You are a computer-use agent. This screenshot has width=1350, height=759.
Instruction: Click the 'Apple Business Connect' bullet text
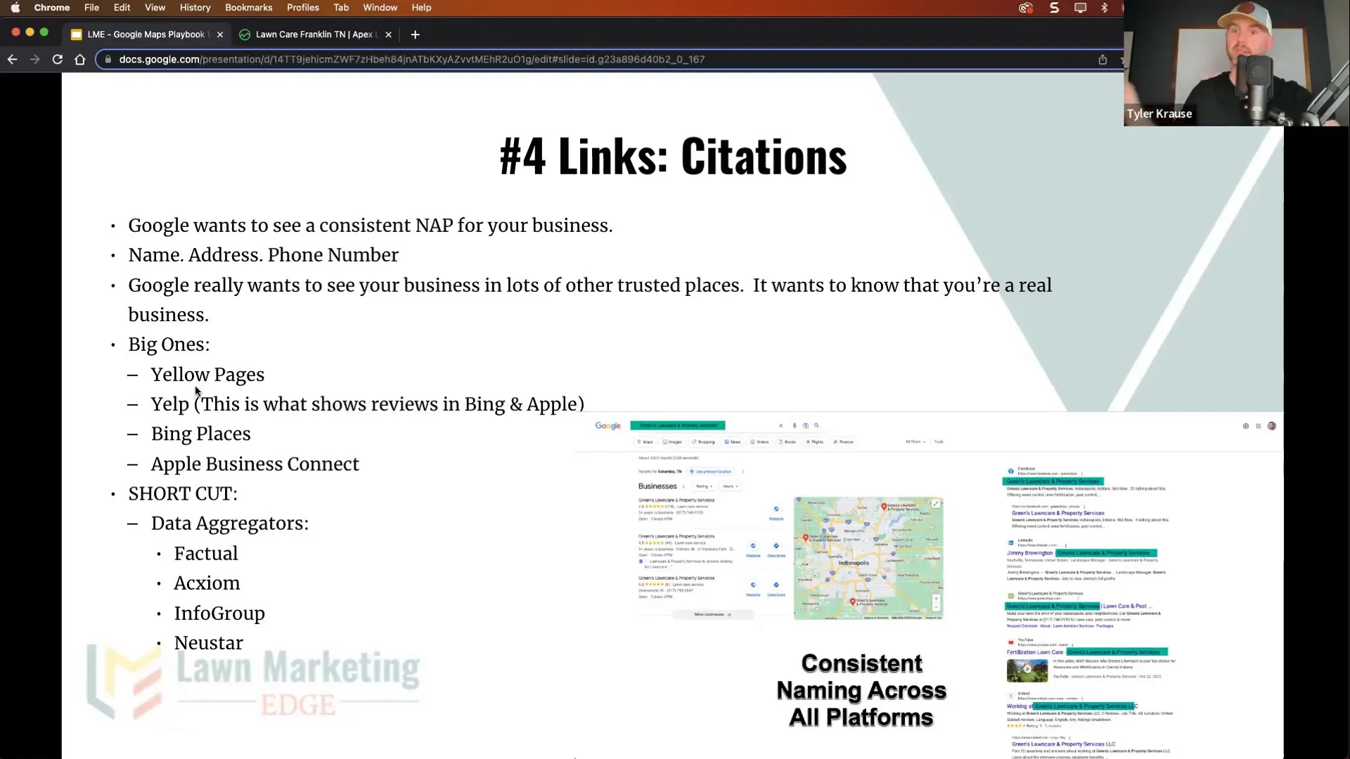point(255,464)
